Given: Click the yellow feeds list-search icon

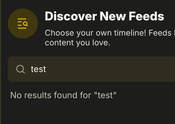Looking at the screenshot, I should (x=23, y=24).
